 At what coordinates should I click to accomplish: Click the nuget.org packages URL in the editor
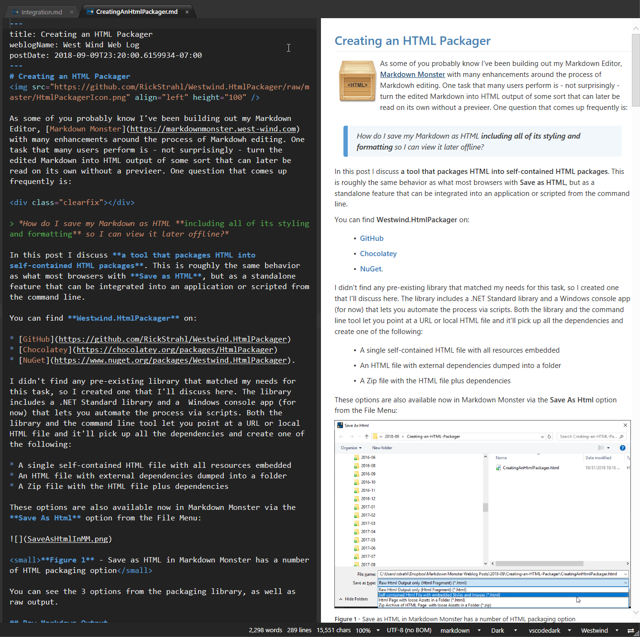(x=170, y=360)
